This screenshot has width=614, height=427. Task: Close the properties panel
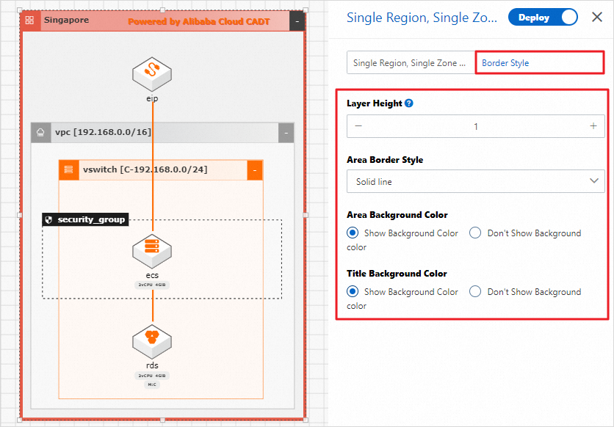pos(597,17)
